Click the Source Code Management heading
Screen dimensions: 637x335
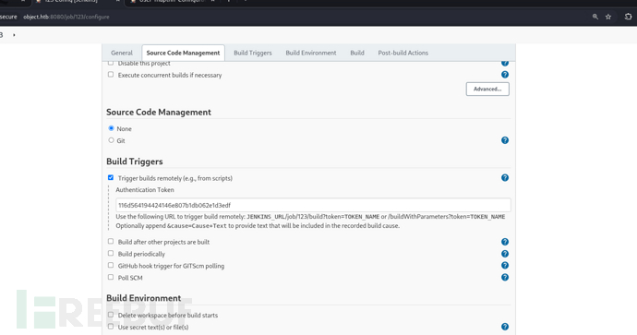click(159, 112)
